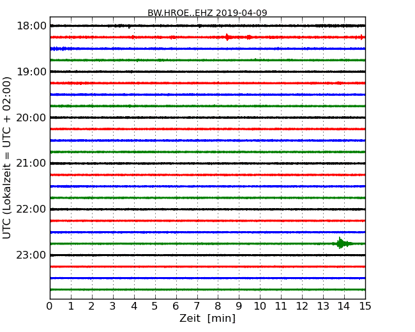
Task: Click x-axis tick label 1
Action: [71, 306]
